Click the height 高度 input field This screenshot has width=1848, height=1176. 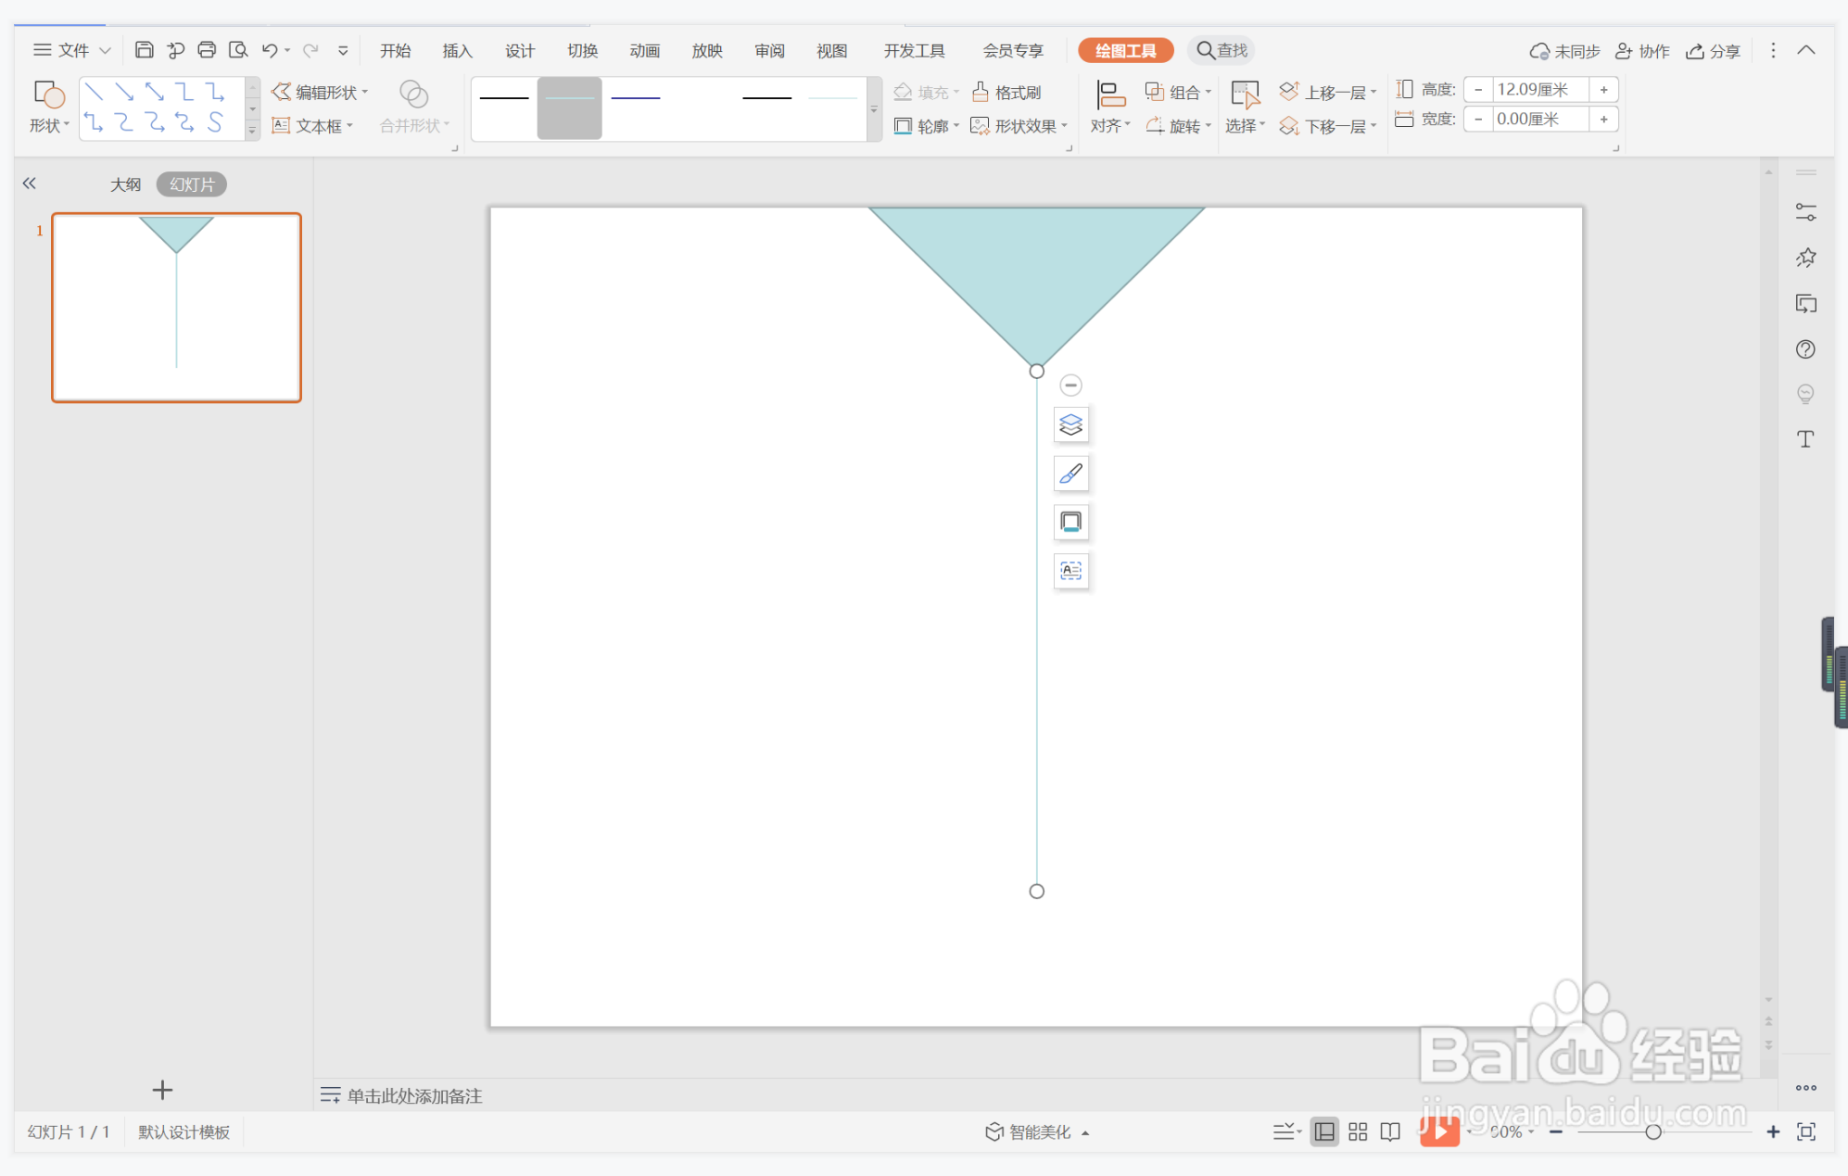1539,90
